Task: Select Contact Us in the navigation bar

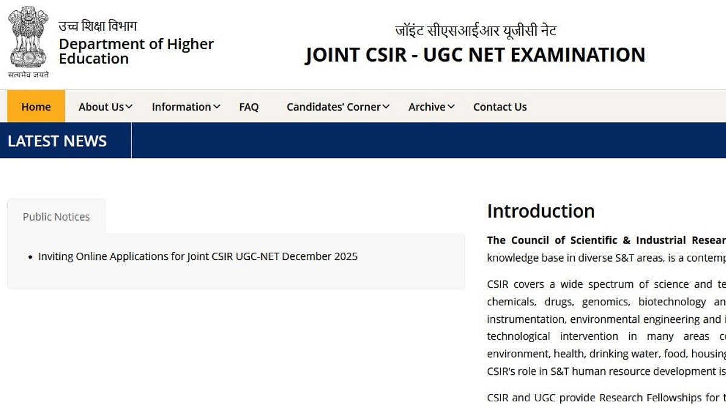Action: pos(500,107)
